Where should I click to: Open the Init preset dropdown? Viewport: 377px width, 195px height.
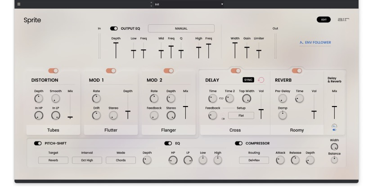188,4
